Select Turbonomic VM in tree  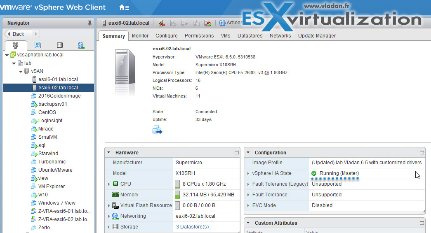pos(52,162)
